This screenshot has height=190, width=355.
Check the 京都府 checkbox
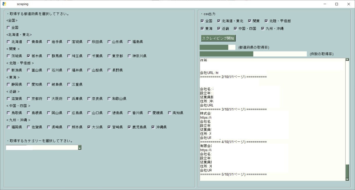point(29,98)
